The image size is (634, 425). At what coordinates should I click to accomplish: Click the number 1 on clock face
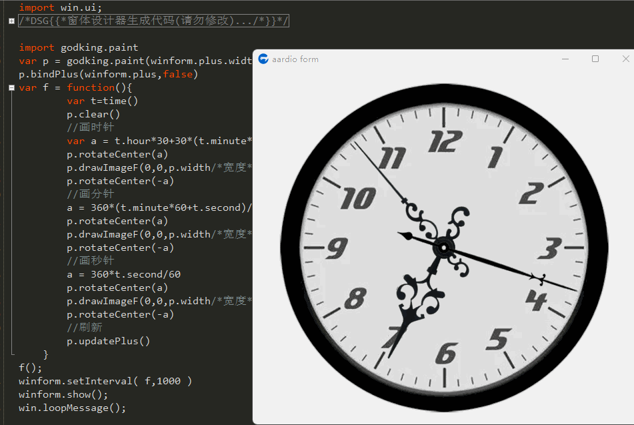click(495, 157)
